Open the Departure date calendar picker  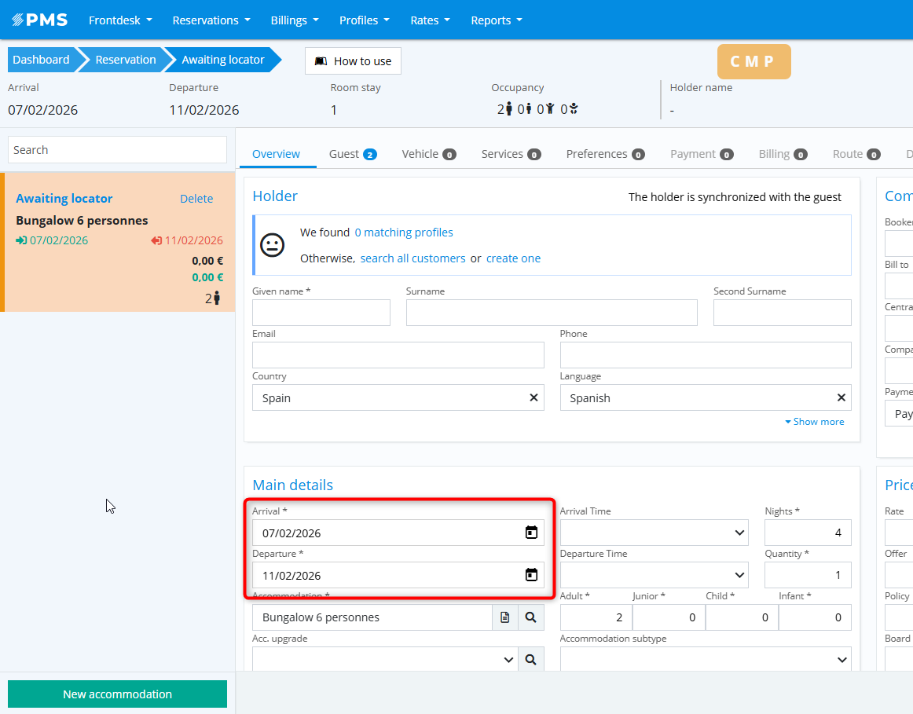coord(531,575)
